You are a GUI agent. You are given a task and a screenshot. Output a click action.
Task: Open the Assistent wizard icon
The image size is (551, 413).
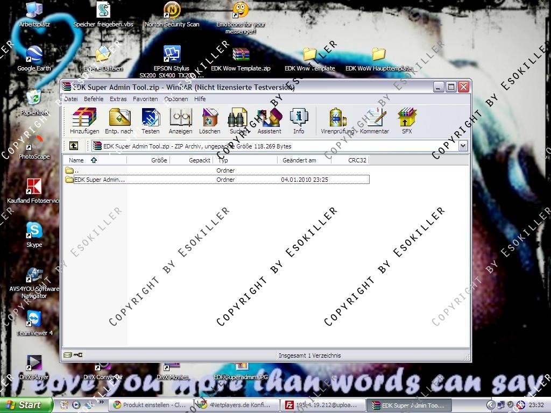point(269,121)
